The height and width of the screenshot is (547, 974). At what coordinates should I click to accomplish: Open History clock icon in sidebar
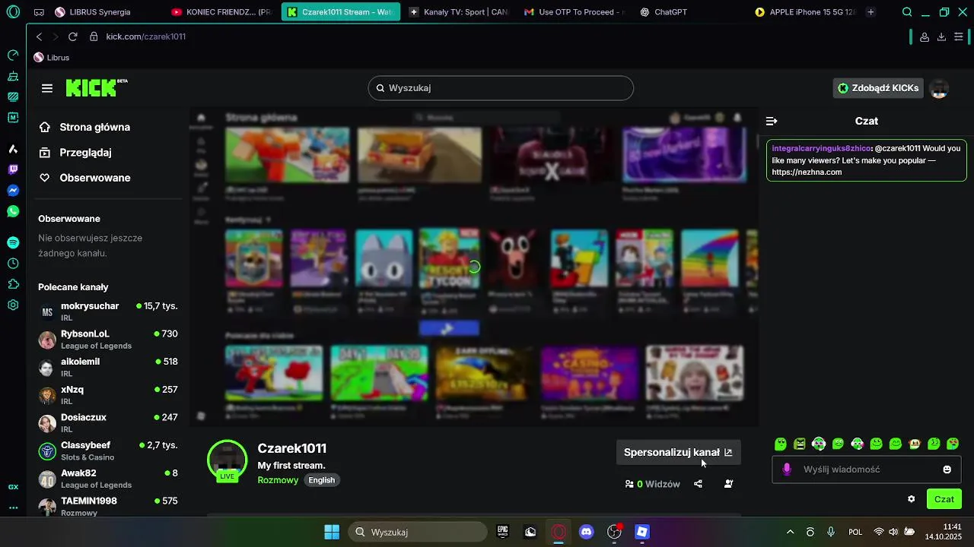point(13,264)
